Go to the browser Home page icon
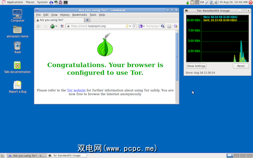This screenshot has width=253, height=158. click(x=169, y=26)
